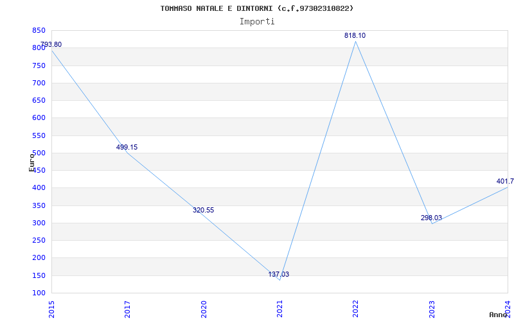Image resolution: width=514 pixels, height=321 pixels.
Task: Click the 800 y-axis tick label
Action: (39, 48)
